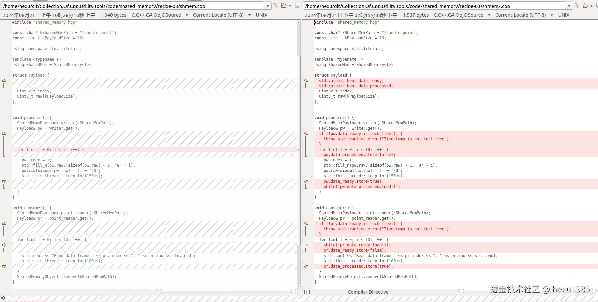The height and width of the screenshot is (302, 598).
Task: Click the copy arrow beside 'pw.data_ready.store(true);'
Action: 306,181
